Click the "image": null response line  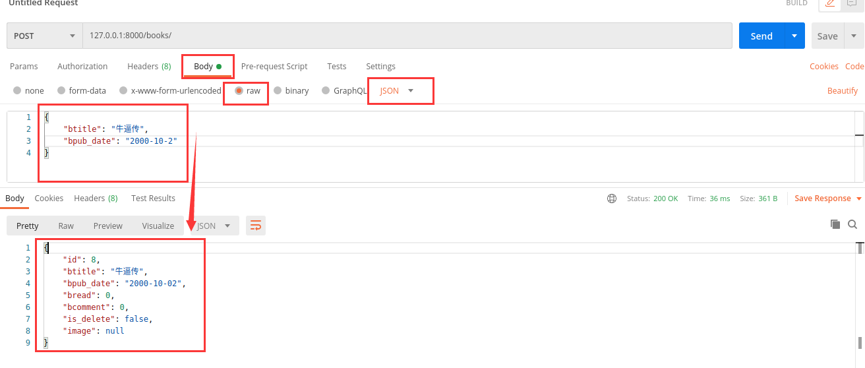[93, 331]
